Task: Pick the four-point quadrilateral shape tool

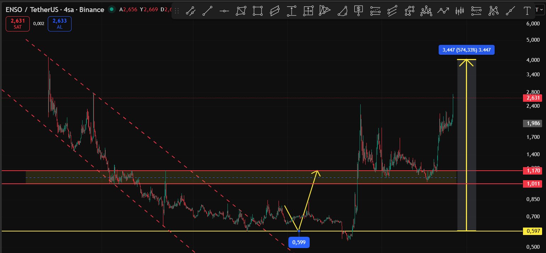Action: [x=241, y=11]
